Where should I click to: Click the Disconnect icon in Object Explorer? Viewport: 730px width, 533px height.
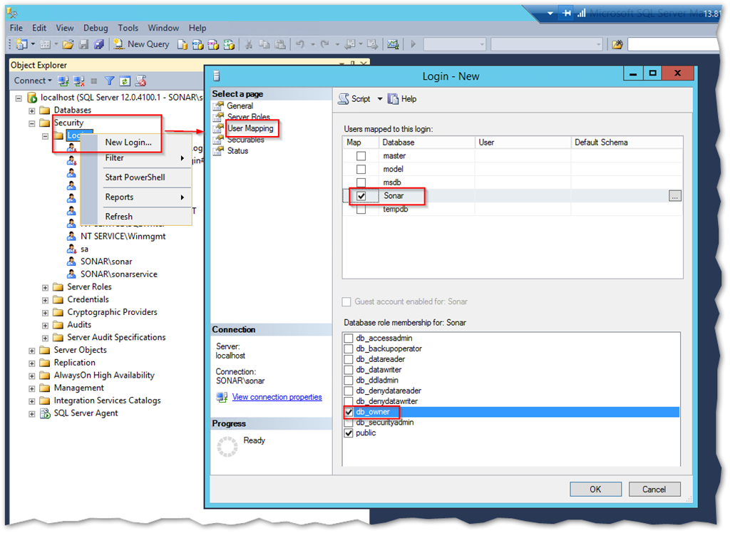78,81
